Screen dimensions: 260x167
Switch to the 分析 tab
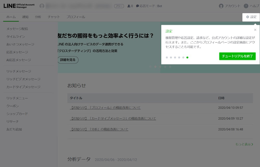[x=38, y=17]
